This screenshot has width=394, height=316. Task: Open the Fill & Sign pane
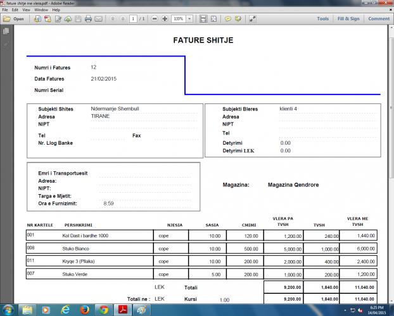348,19
